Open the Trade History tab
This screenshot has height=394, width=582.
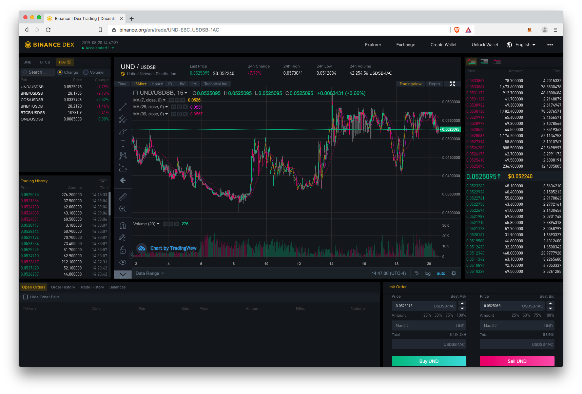92,287
